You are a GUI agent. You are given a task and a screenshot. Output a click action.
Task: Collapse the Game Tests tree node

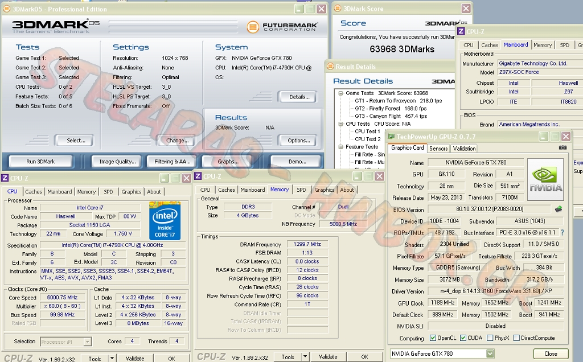(340, 93)
